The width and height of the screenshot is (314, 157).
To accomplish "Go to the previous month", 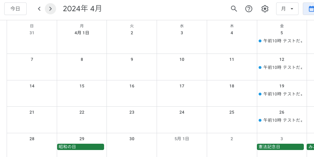I will point(39,9).
